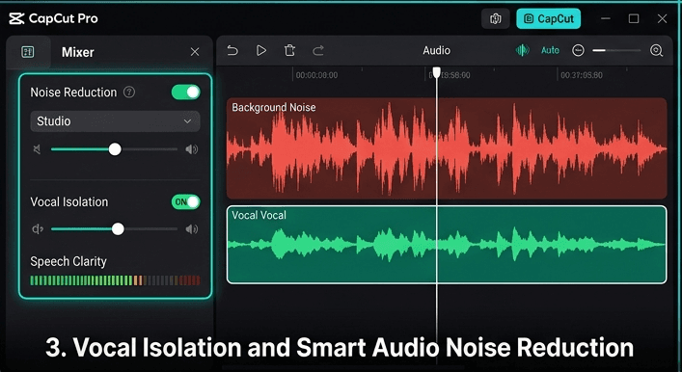Click the CapCut Pro logo icon
Screen dimensions: 682x372
click(x=16, y=18)
